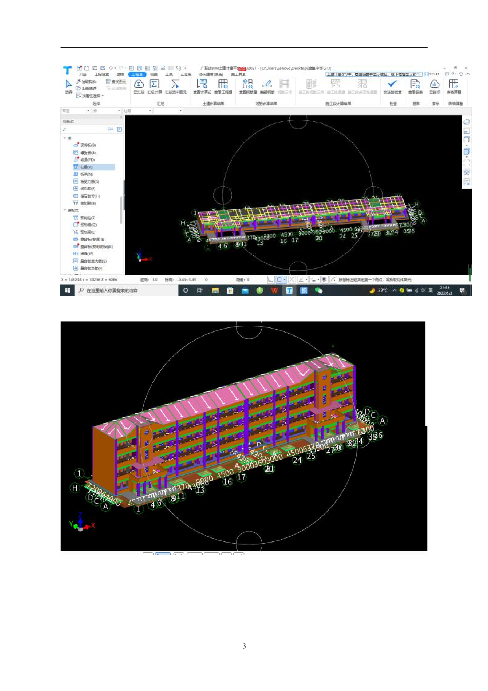Open the 按属性选择 dropdown arrow
The height and width of the screenshot is (691, 488).
pyautogui.click(x=103, y=96)
